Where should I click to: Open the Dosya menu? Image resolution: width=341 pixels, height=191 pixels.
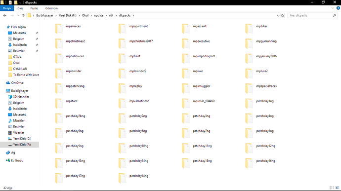[x=7, y=8]
